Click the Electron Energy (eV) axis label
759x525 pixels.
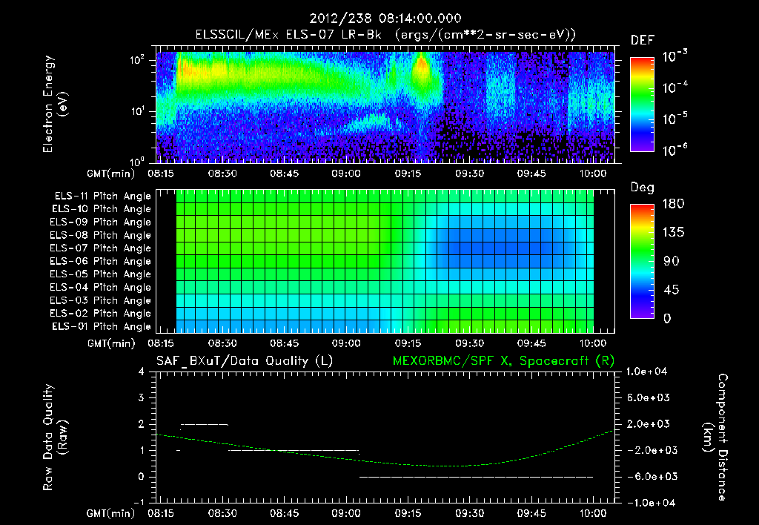(x=55, y=104)
